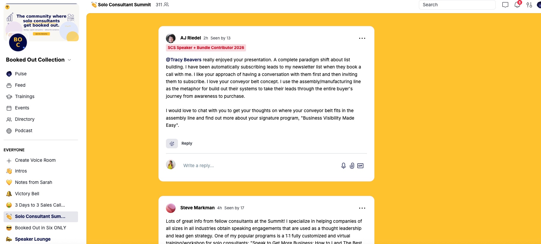Click the Search input field
This screenshot has width=541, height=244.
[x=457, y=5]
